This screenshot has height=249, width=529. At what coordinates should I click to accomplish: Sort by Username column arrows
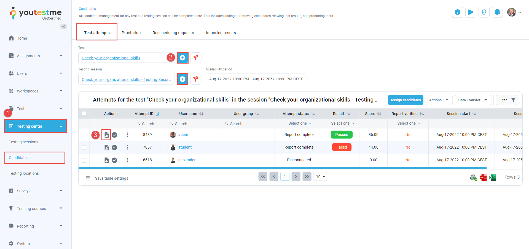point(201,114)
